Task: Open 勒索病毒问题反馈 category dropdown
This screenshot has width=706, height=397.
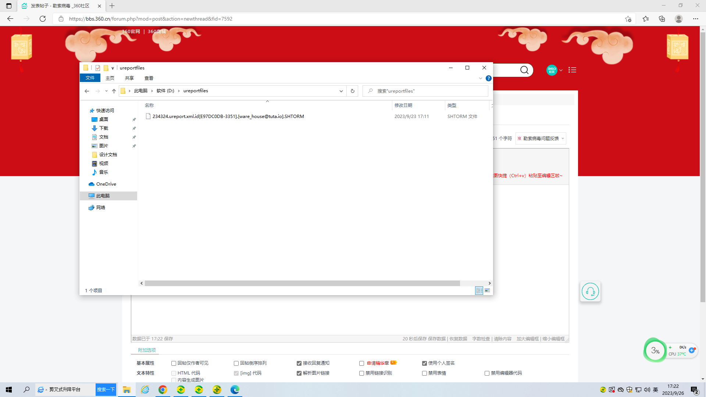Action: [541, 139]
